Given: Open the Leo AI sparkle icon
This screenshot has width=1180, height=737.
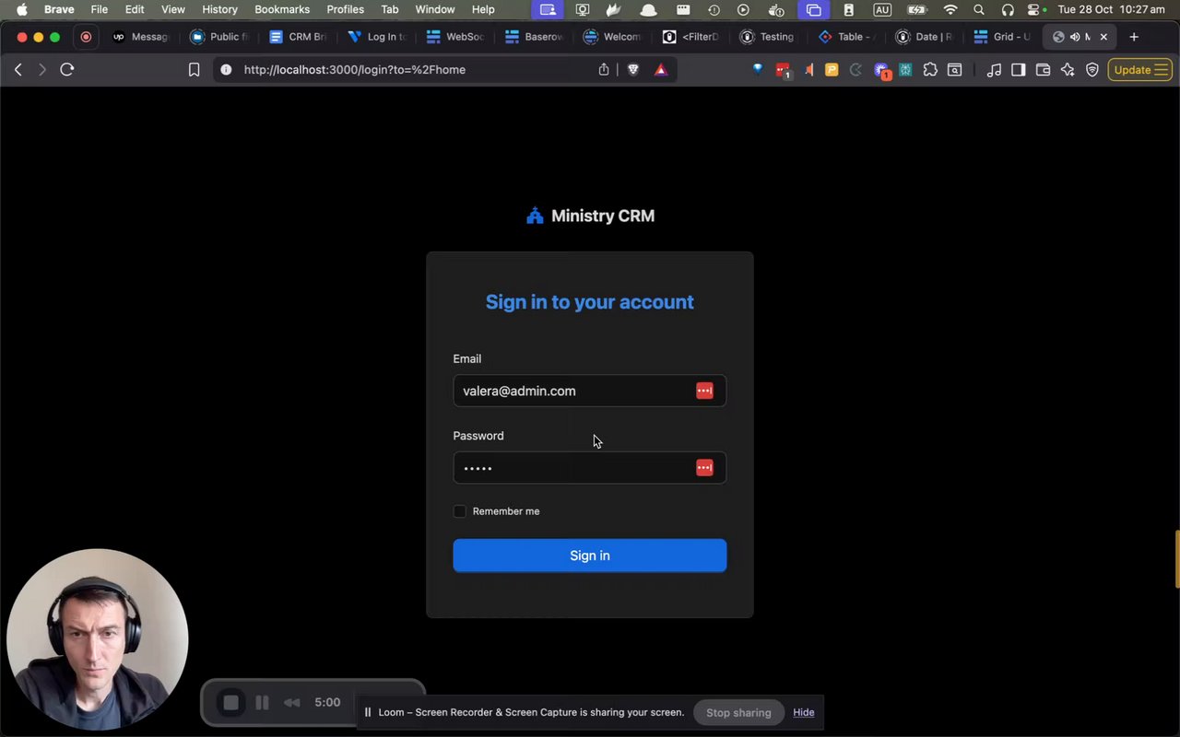Looking at the screenshot, I should click(x=1068, y=69).
